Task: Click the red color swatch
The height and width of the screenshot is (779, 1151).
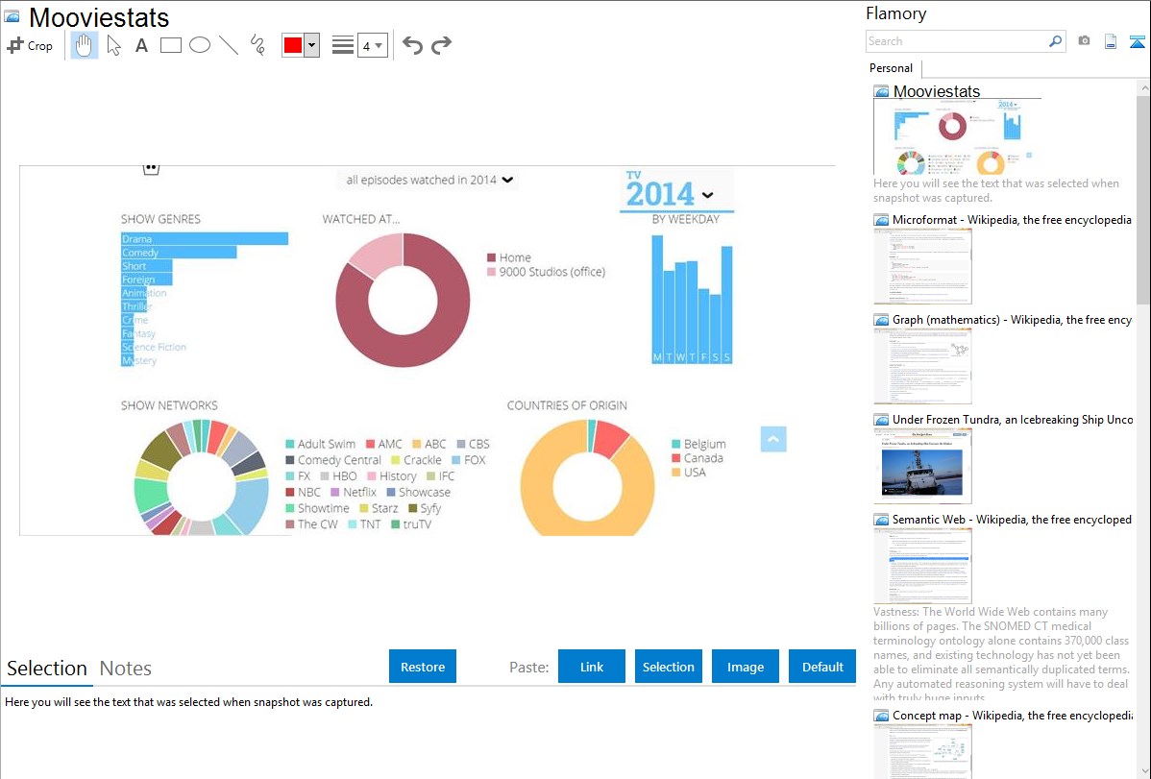Action: 293,45
